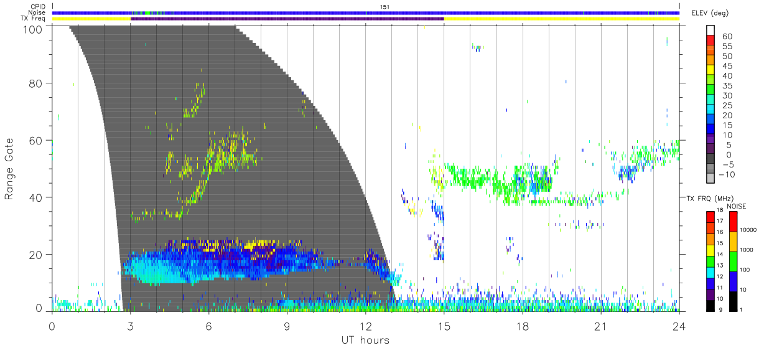The image size is (764, 353).
Task: Click the 12 tick label on the UT hours axis
Action: (x=366, y=326)
